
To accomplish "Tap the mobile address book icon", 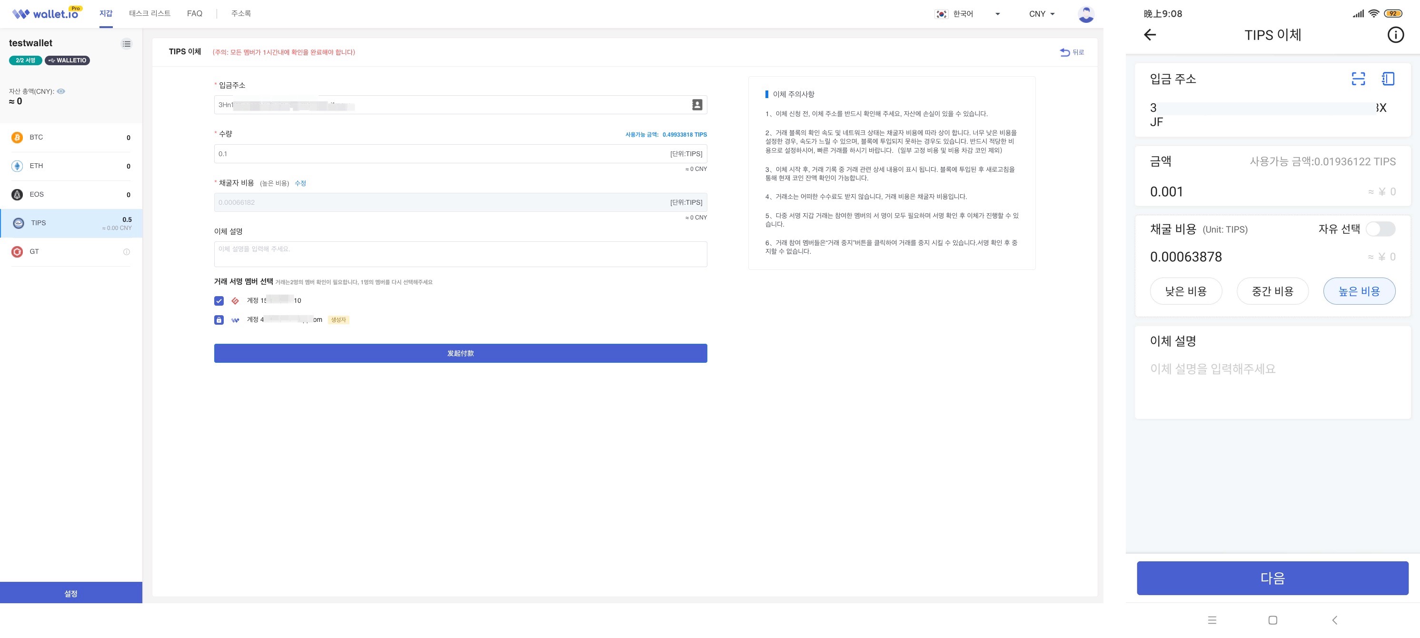I will (1388, 79).
